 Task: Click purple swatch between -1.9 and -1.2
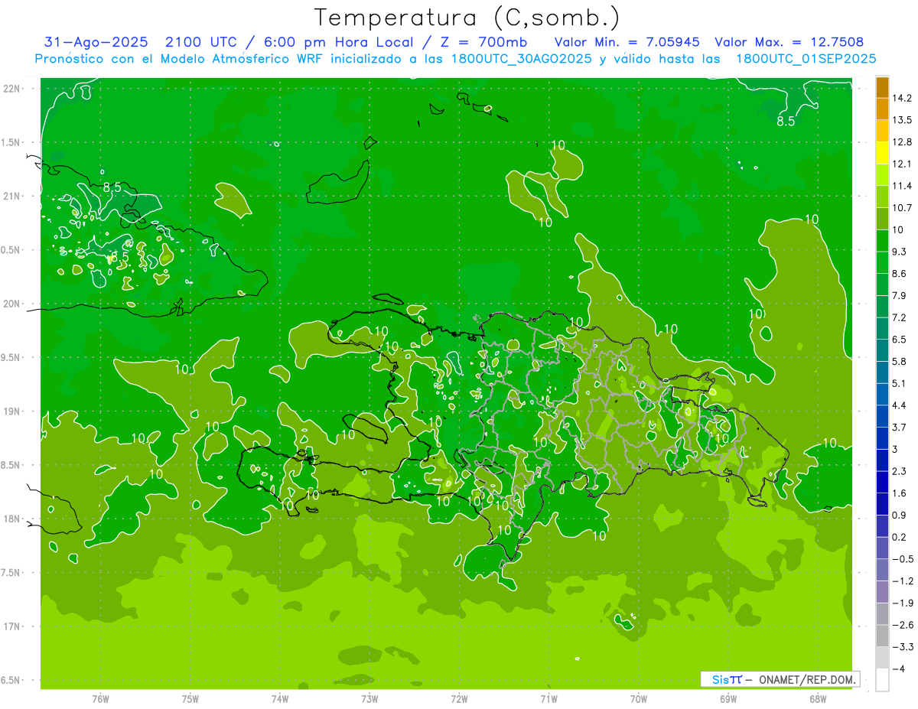[x=882, y=592]
